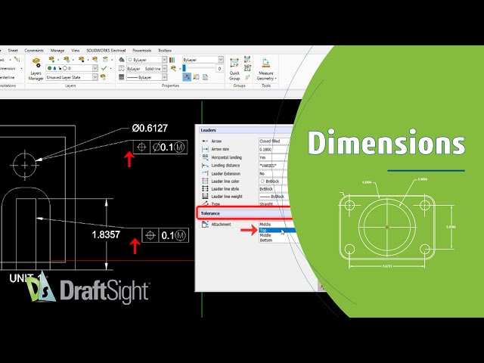Click the Leader line color ByBlock value
The image size is (484, 363).
273,181
